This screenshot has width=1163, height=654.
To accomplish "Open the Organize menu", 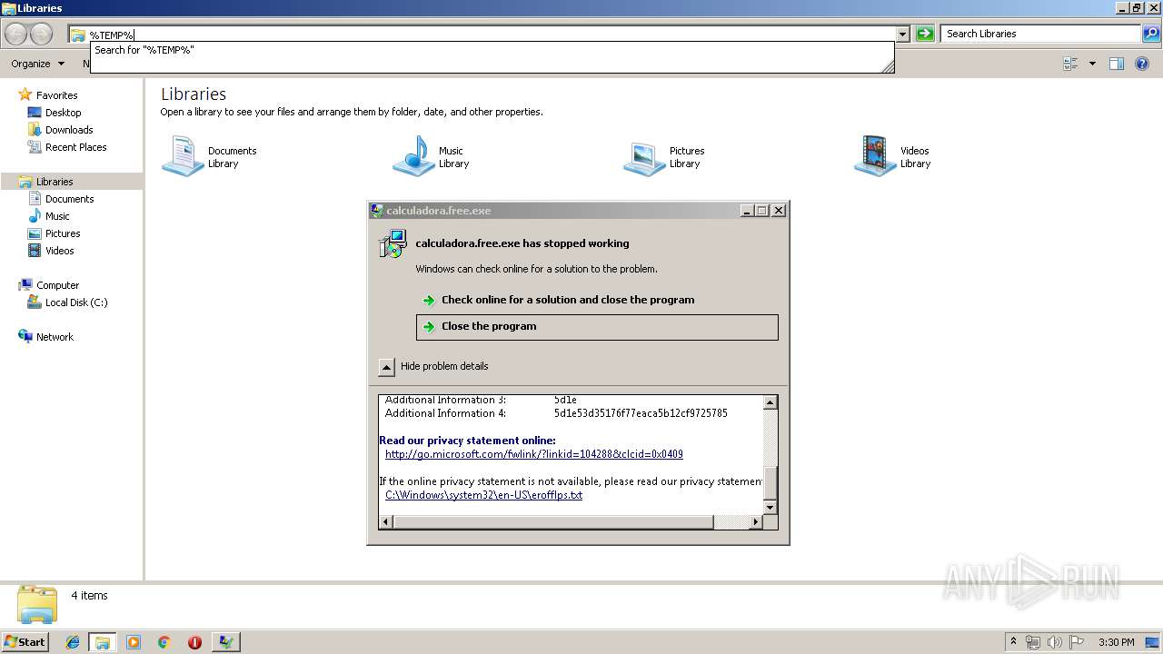I will 37,64.
